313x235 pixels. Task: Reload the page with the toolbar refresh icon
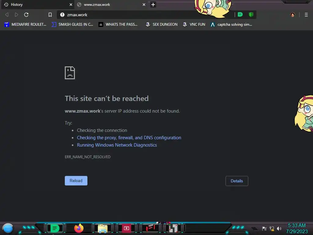[26, 15]
